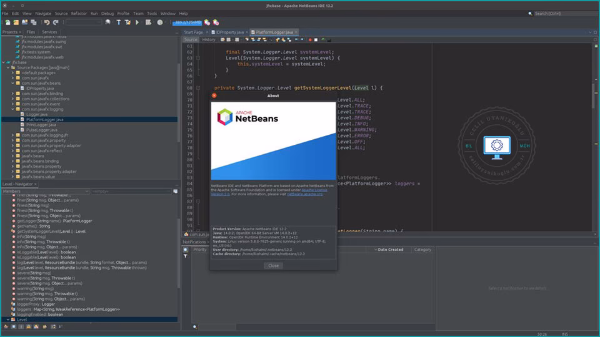
Task: Click the Projects panel vertical scrollbar
Action: click(179, 103)
